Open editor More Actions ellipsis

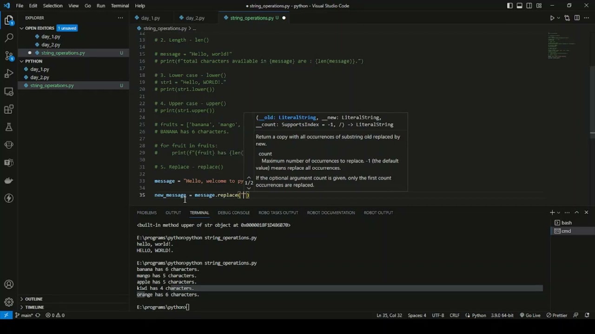click(x=587, y=18)
